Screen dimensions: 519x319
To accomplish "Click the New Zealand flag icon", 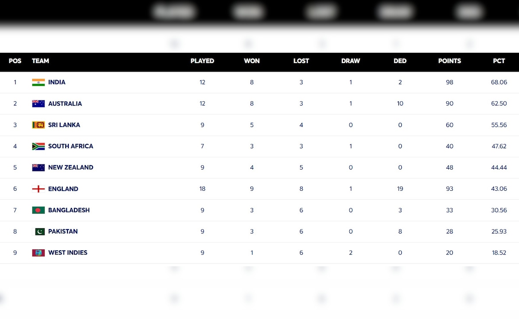I will pos(38,167).
